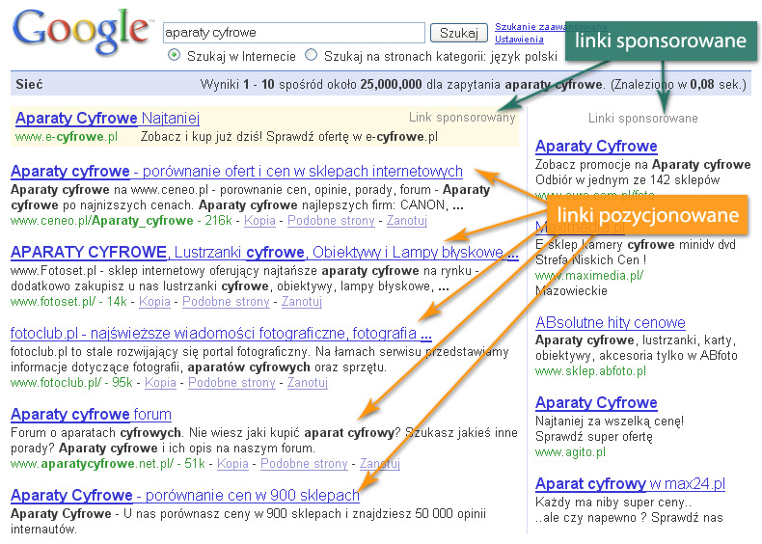762x544 pixels.
Task: Open result 'Aparaty cyfrowe - porównanie ofert i cen'
Action: coord(236,171)
